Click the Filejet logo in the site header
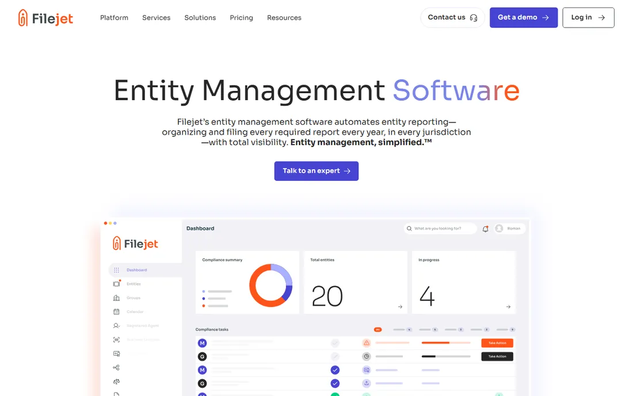The width and height of the screenshot is (633, 396). pos(45,18)
